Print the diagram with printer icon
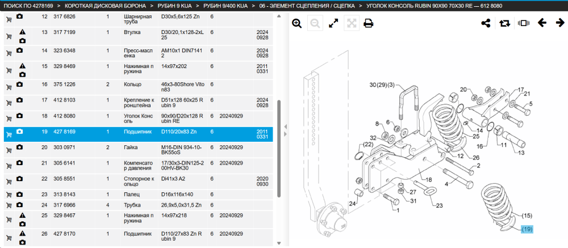Image resolution: width=568 pixels, height=248 pixels. coord(369,24)
